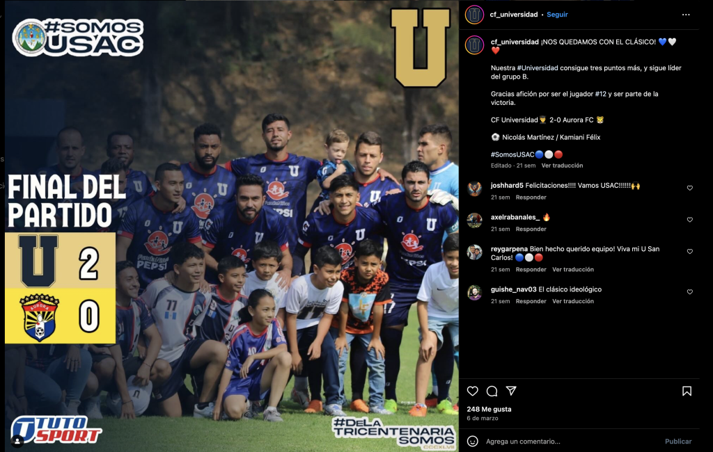This screenshot has height=452, width=713.
Task: Like the post with the heart icon
Action: point(473,391)
